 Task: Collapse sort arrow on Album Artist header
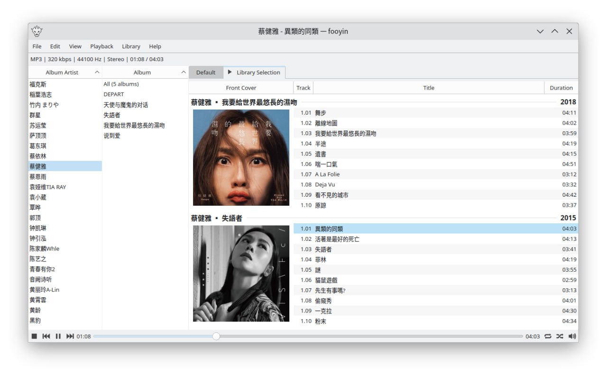97,73
